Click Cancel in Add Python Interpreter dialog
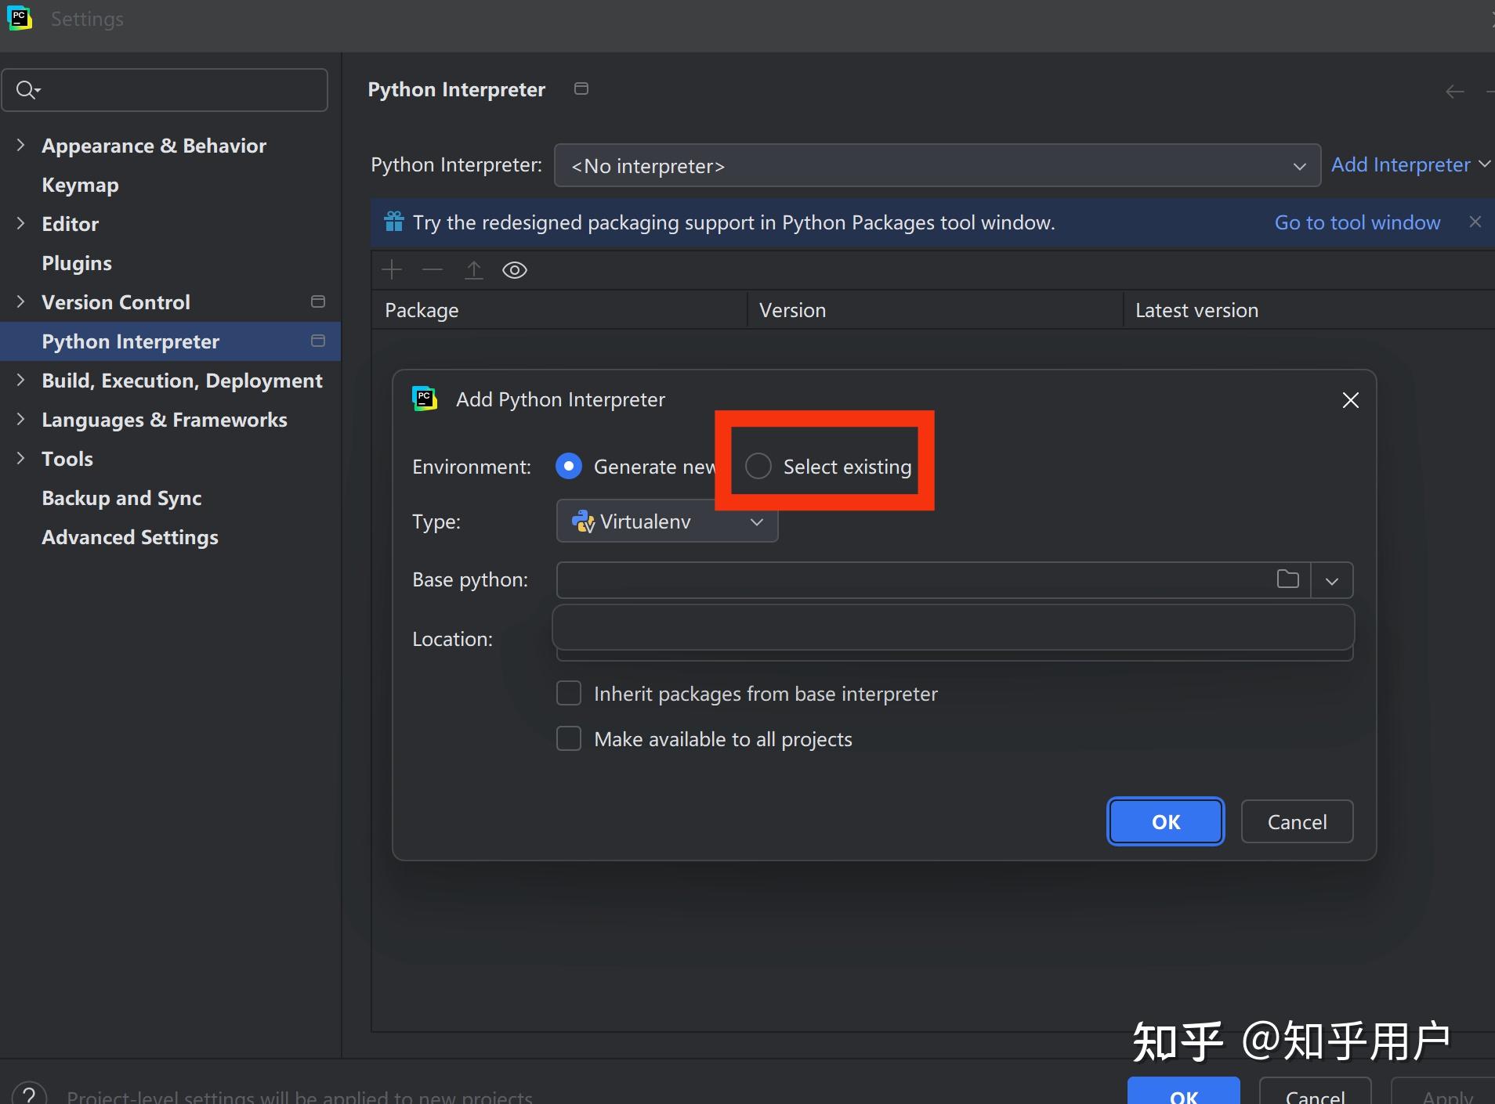This screenshot has width=1495, height=1104. tap(1298, 821)
